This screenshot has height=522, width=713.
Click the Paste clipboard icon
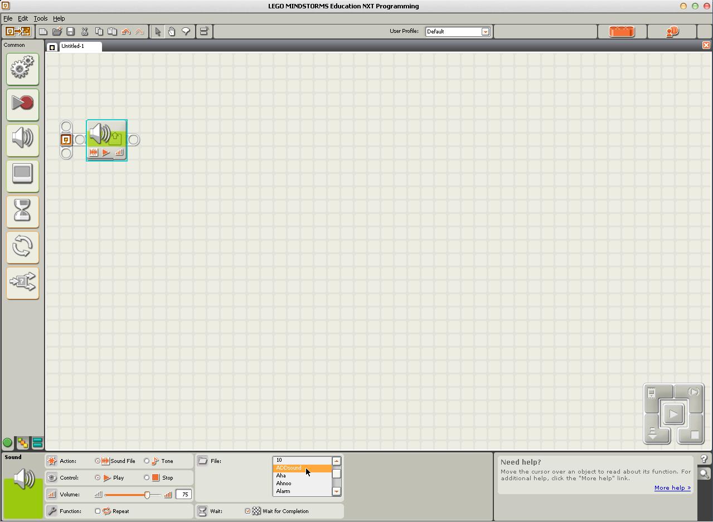pyautogui.click(x=112, y=32)
